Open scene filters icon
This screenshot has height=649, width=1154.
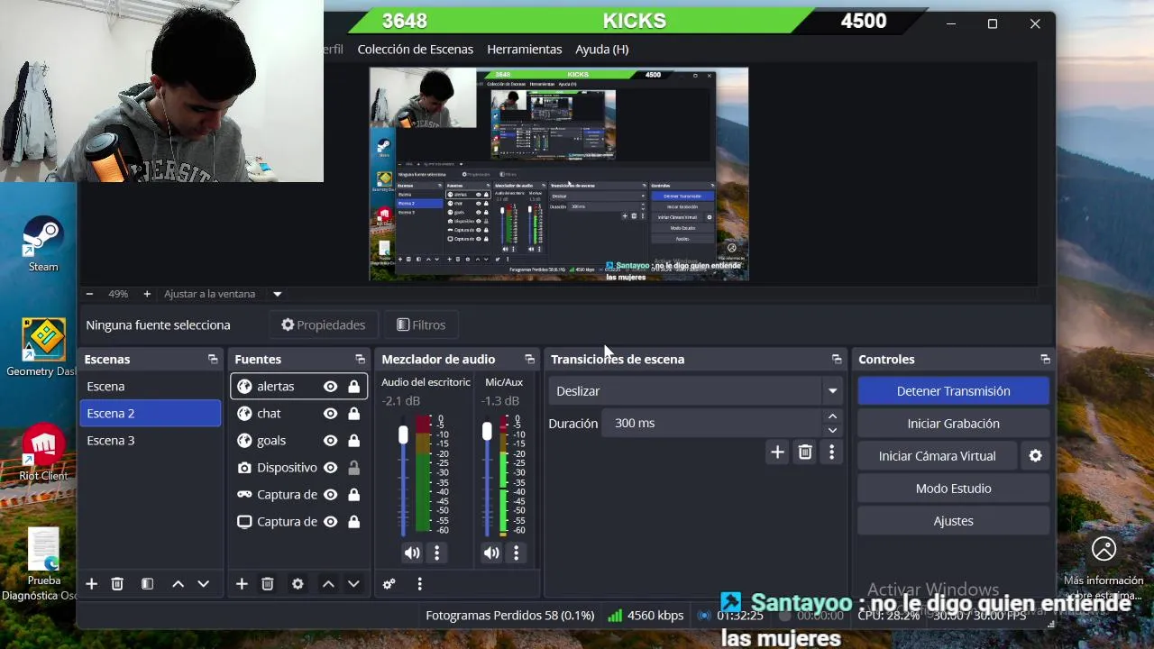tap(147, 584)
